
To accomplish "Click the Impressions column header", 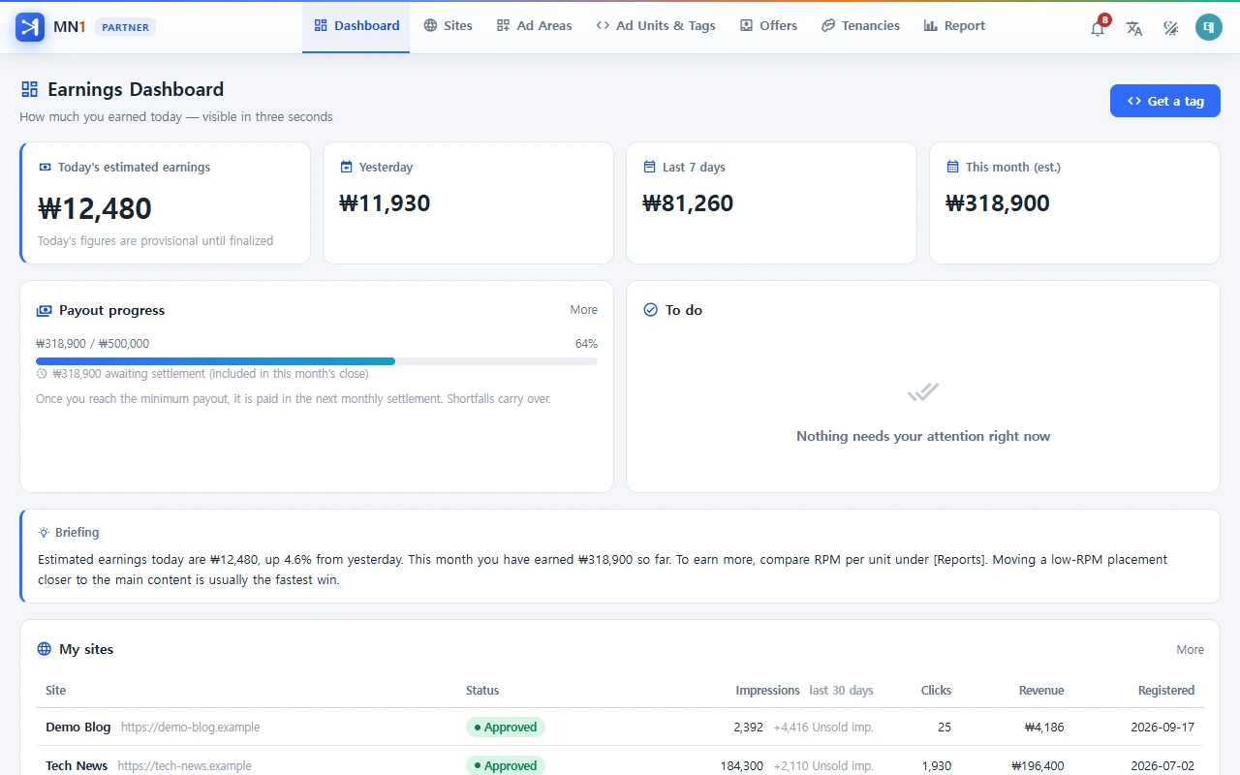I will point(767,691).
